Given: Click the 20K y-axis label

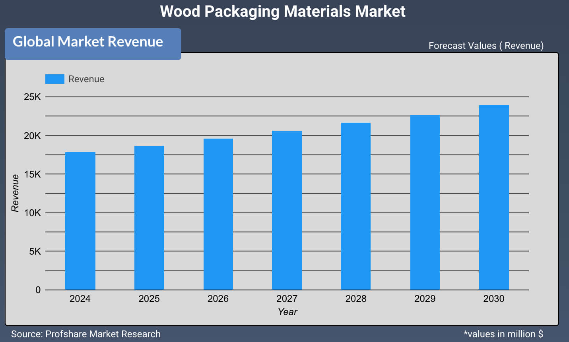Looking at the screenshot, I should [x=32, y=136].
